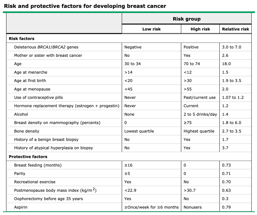This screenshot has height=215, width=257.
Task: Click the "Risk group" column header
Action: (186, 19)
